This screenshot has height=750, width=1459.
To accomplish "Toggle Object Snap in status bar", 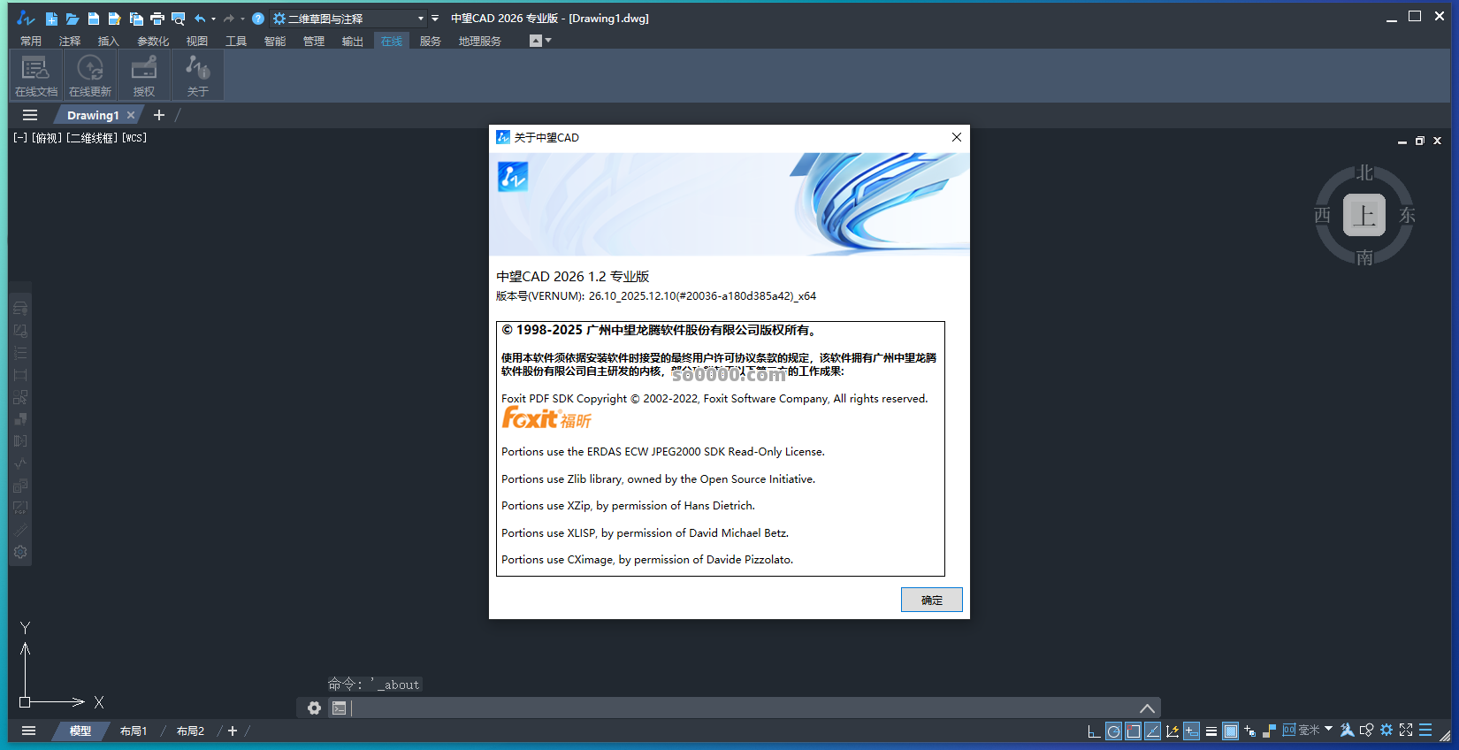I will coord(1133,731).
